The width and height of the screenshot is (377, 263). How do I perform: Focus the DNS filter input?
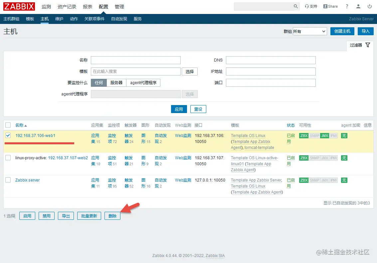[x=271, y=60]
